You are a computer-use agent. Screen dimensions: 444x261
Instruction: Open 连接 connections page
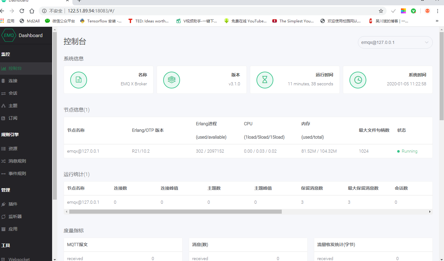click(26, 81)
